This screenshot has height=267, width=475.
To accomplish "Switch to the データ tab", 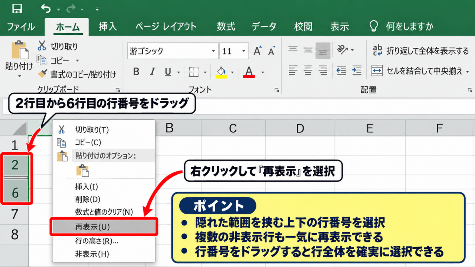I will pyautogui.click(x=264, y=27).
